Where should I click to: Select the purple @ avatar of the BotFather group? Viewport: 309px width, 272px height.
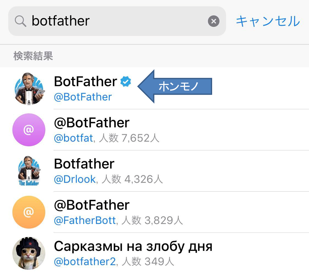pyautogui.click(x=29, y=130)
